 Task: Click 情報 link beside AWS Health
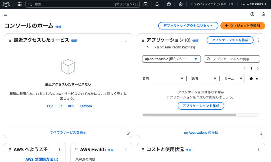coord(110,150)
